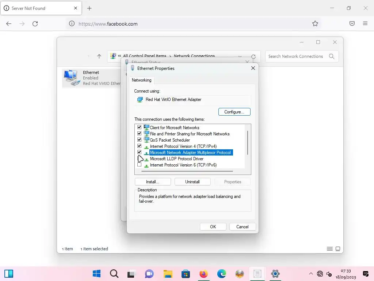The width and height of the screenshot is (374, 281).
Task: Click OK in Ethernet Properties
Action: (213, 227)
